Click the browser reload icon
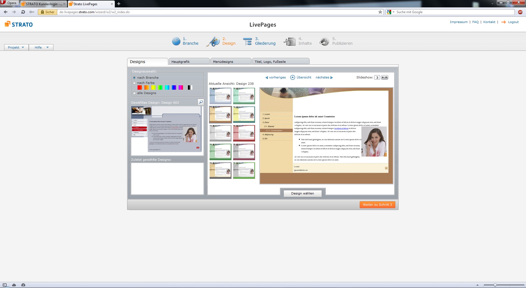This screenshot has height=288, width=526. (23, 12)
